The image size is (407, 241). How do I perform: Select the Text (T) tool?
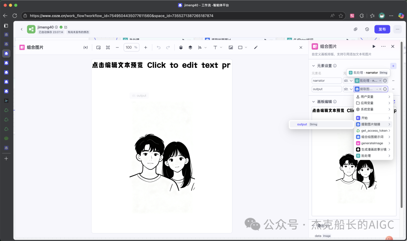[215, 47]
